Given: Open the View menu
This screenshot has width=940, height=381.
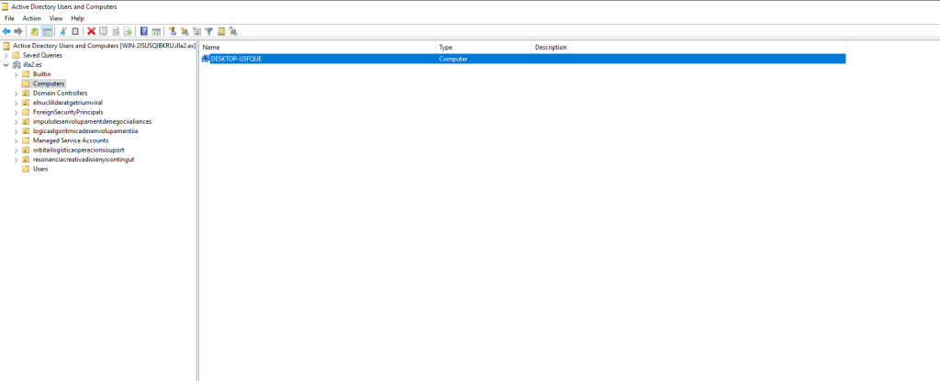Looking at the screenshot, I should click(56, 18).
